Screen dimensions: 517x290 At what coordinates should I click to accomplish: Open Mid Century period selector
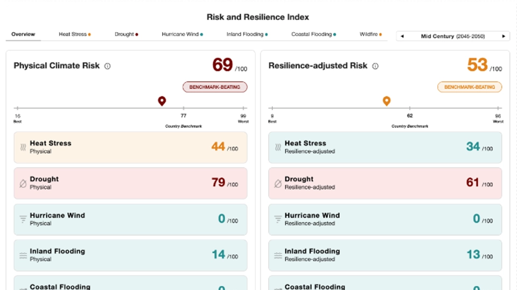pos(452,37)
